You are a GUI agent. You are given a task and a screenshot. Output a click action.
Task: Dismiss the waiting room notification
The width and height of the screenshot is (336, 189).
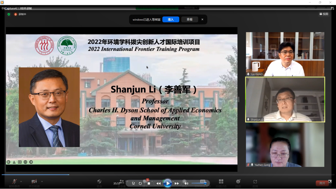coord(202,20)
